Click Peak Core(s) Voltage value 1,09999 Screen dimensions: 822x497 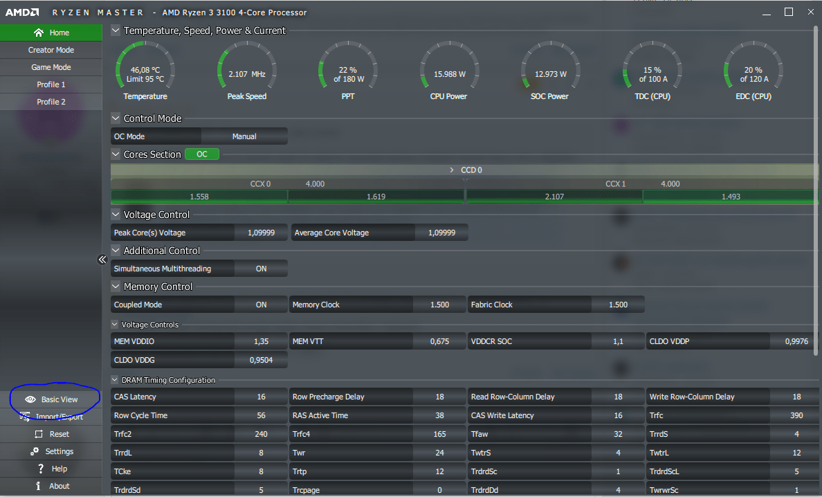coord(261,233)
